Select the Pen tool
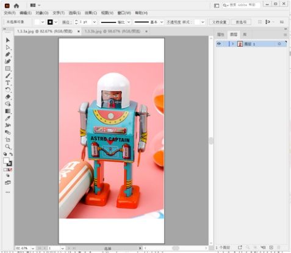The image size is (291, 253). [x=8, y=54]
